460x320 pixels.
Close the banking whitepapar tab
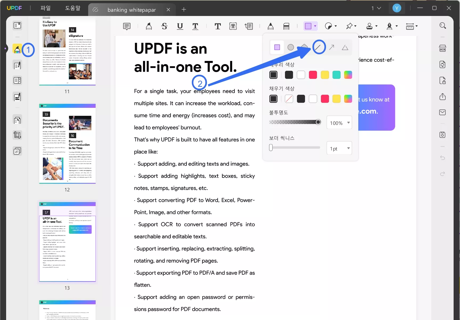168,10
